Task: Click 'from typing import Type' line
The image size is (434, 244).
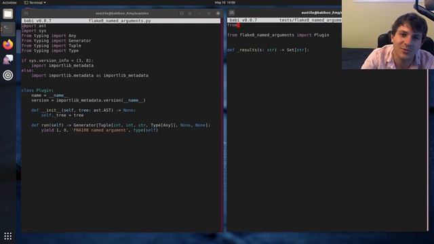Action: (x=50, y=51)
